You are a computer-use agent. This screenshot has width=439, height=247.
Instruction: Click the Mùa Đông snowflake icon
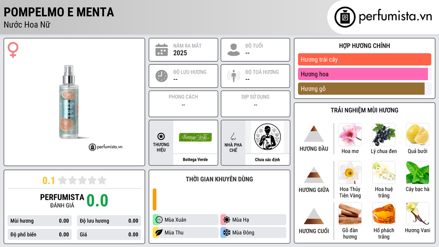click(x=227, y=232)
